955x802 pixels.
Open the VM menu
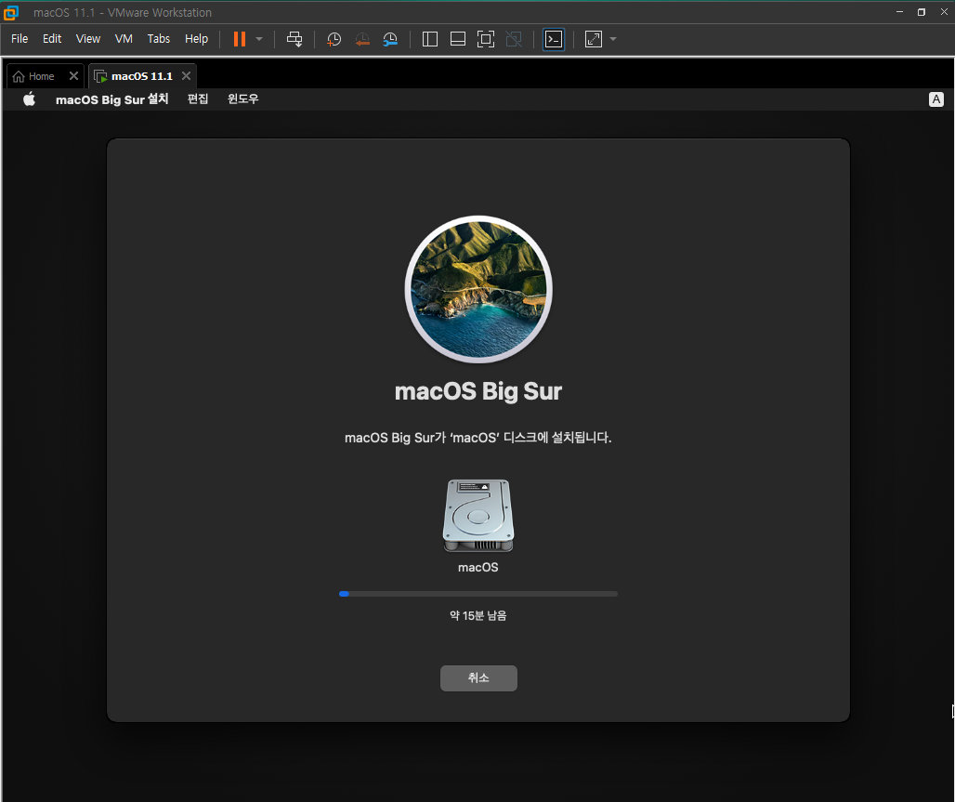coord(124,38)
